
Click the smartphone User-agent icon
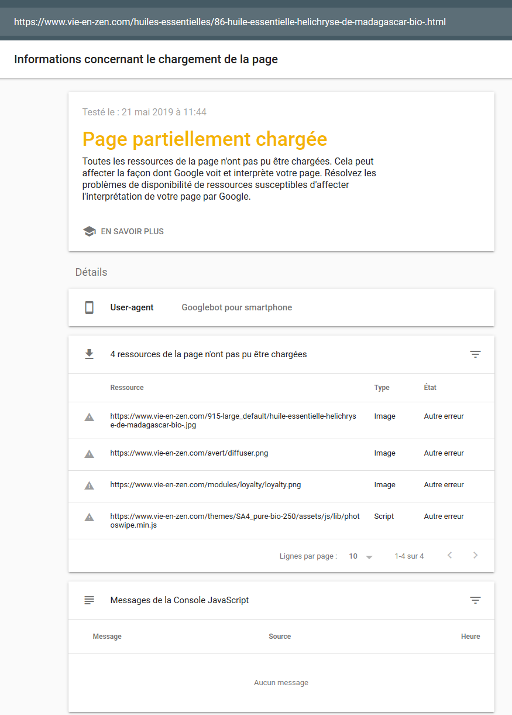(90, 307)
